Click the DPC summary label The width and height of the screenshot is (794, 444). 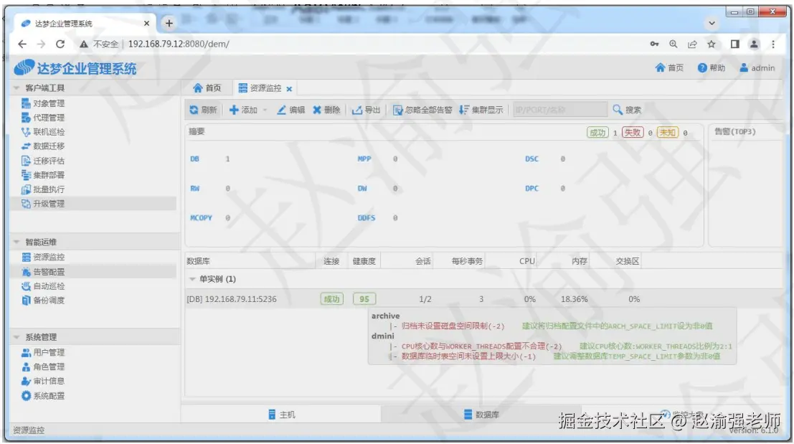531,189
